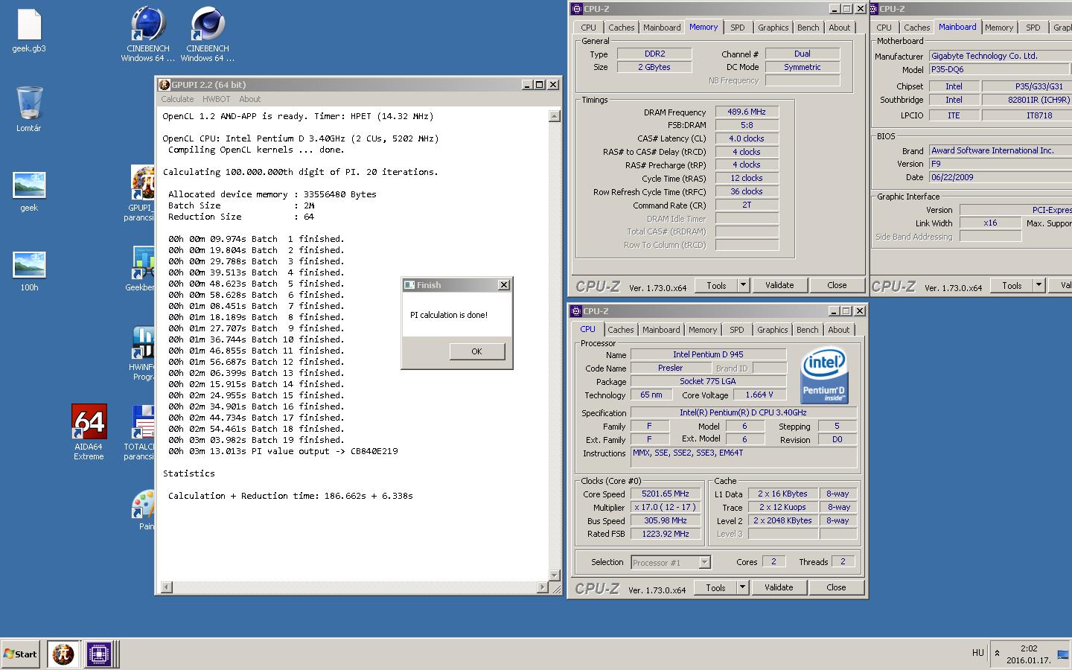This screenshot has height=670, width=1072.
Task: Click the GPUPI vertical scrollbar down arrow
Action: 554,575
